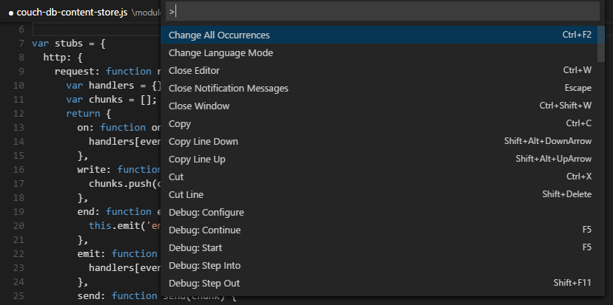
Task: Click line number 7 in gutter
Action: click(x=22, y=44)
